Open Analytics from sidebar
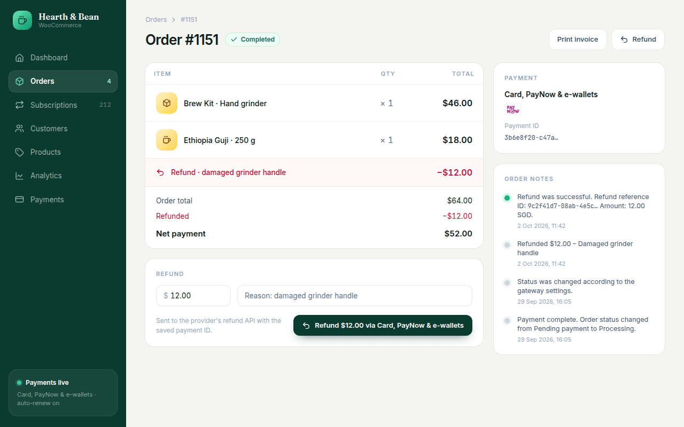Image resolution: width=684 pixels, height=427 pixels. [63, 176]
